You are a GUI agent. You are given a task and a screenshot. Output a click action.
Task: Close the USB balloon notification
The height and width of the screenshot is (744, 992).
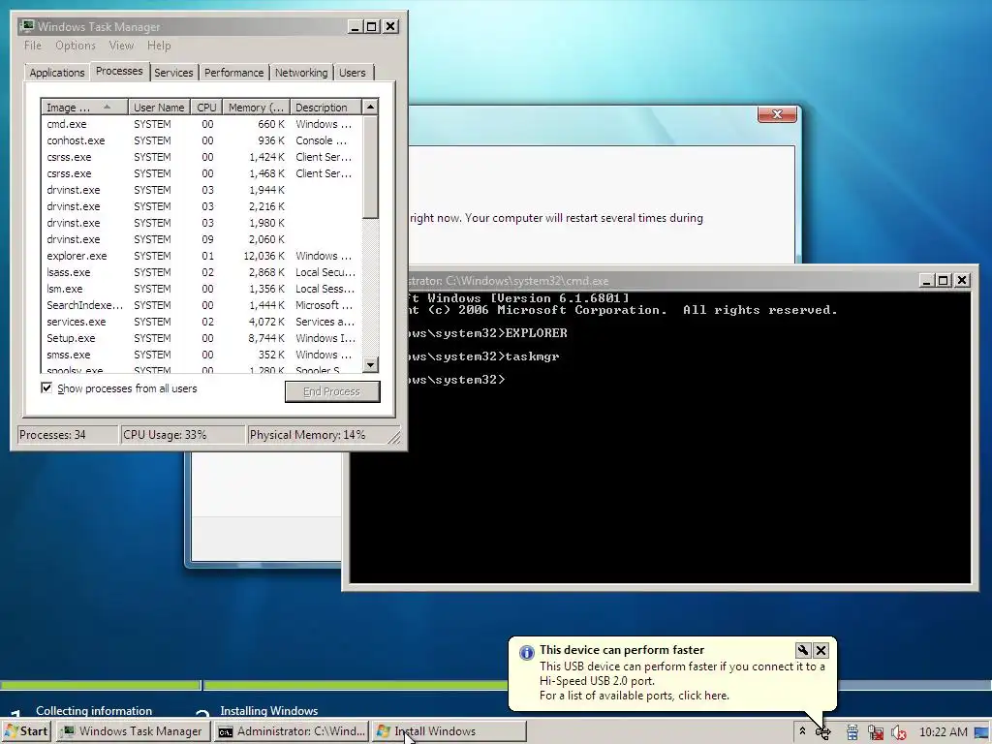pyautogui.click(x=821, y=650)
